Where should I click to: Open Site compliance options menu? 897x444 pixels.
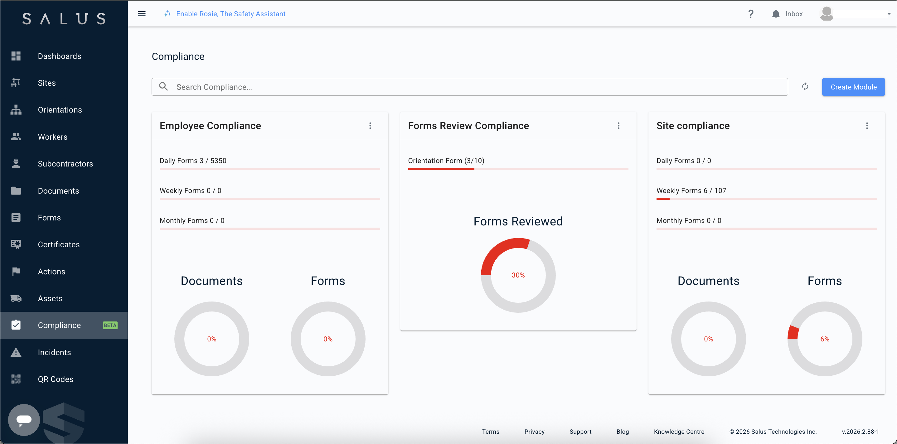tap(867, 126)
